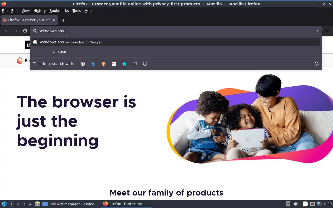Open the Bookmarks menu

tap(59, 11)
